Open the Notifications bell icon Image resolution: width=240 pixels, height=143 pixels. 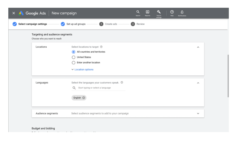coord(182,13)
